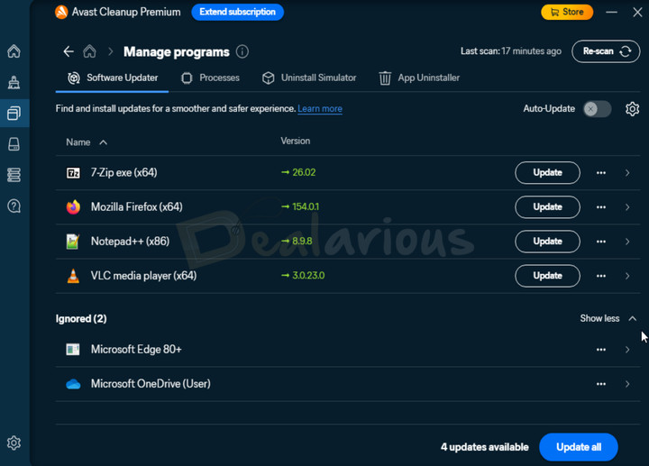Screen dimensions: 649x466
Task: Click the Microsoft Edge 80+ icon
Action: click(73, 350)
